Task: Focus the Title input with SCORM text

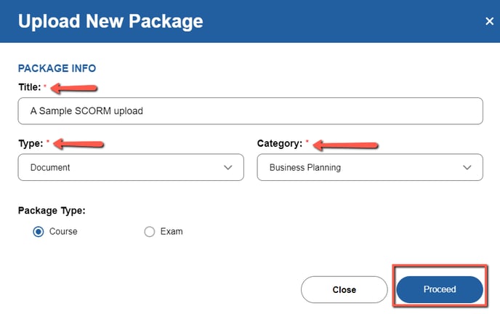Action: [250, 111]
